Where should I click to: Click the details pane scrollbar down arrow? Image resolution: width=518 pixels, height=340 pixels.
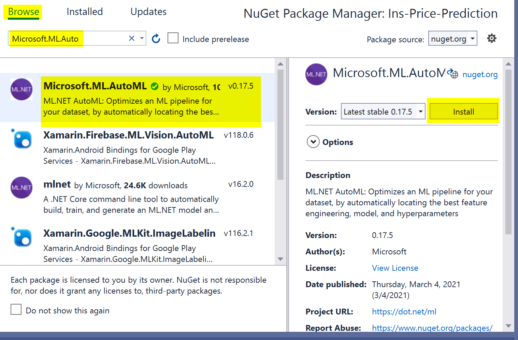(x=508, y=326)
